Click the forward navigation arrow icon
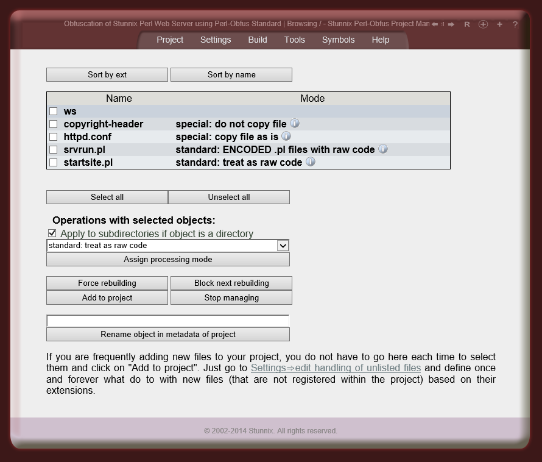 pyautogui.click(x=451, y=24)
